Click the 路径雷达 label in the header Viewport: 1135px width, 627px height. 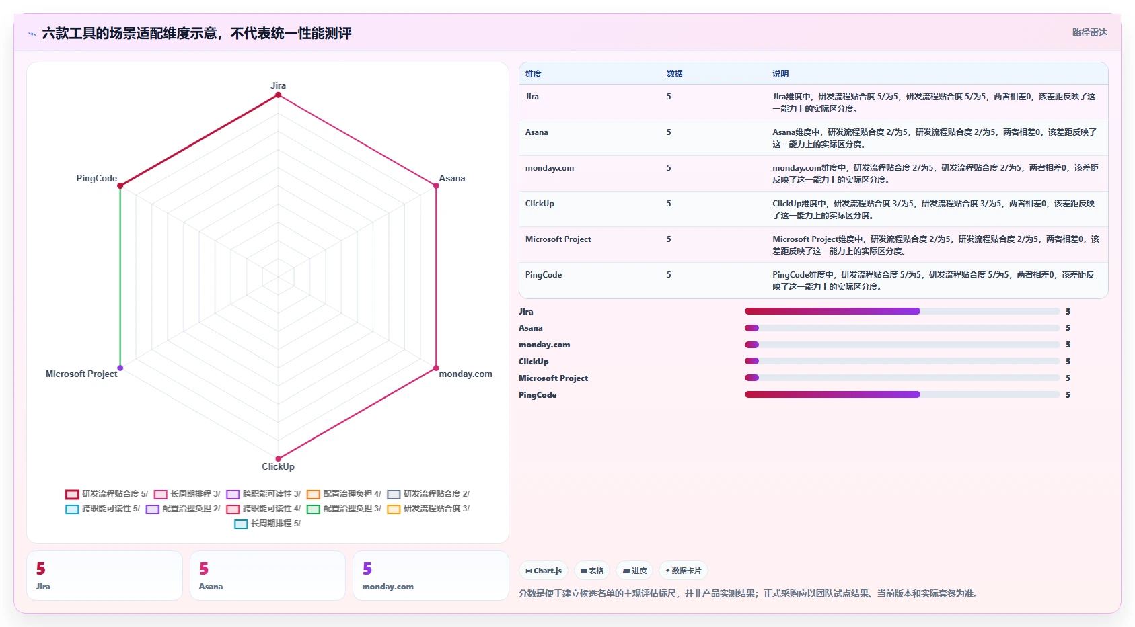point(1089,32)
